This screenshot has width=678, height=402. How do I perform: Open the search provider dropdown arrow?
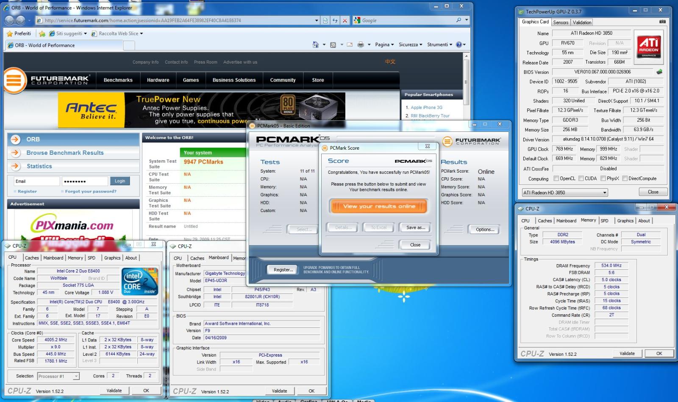pyautogui.click(x=467, y=20)
